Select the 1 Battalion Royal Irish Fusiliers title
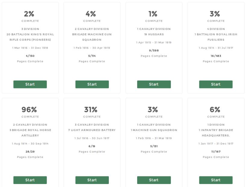 click(x=216, y=37)
